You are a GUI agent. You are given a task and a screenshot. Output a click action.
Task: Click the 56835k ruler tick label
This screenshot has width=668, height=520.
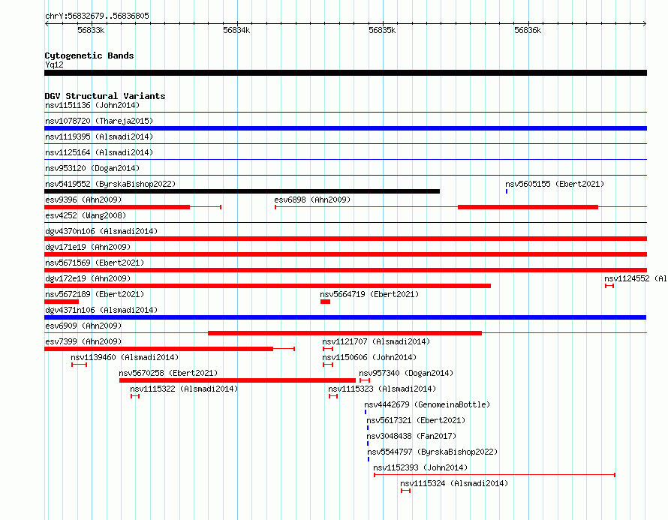[382, 30]
